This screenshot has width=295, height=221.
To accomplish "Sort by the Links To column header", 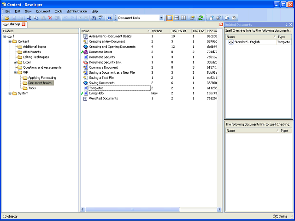I will pos(199,31).
